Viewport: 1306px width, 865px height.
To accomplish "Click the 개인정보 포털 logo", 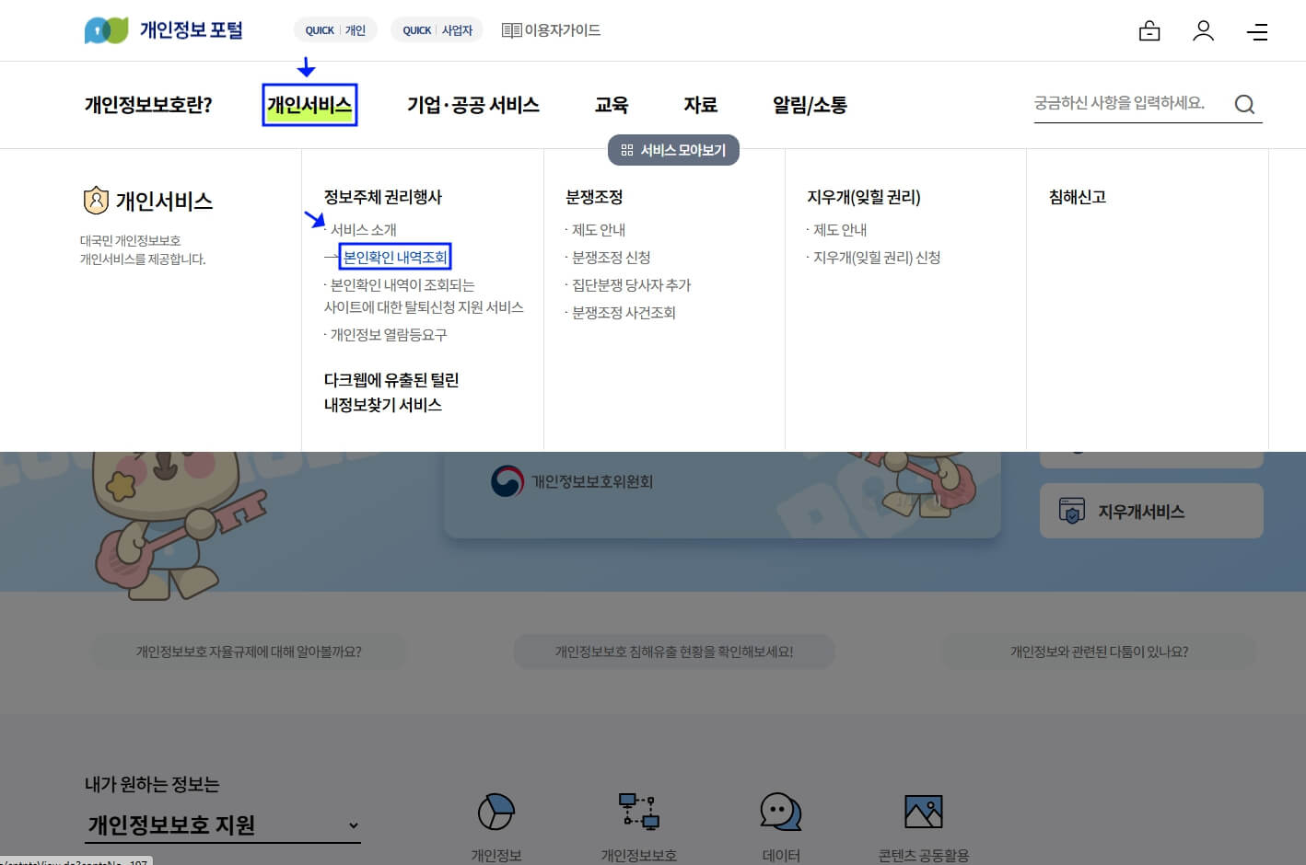I will (163, 29).
